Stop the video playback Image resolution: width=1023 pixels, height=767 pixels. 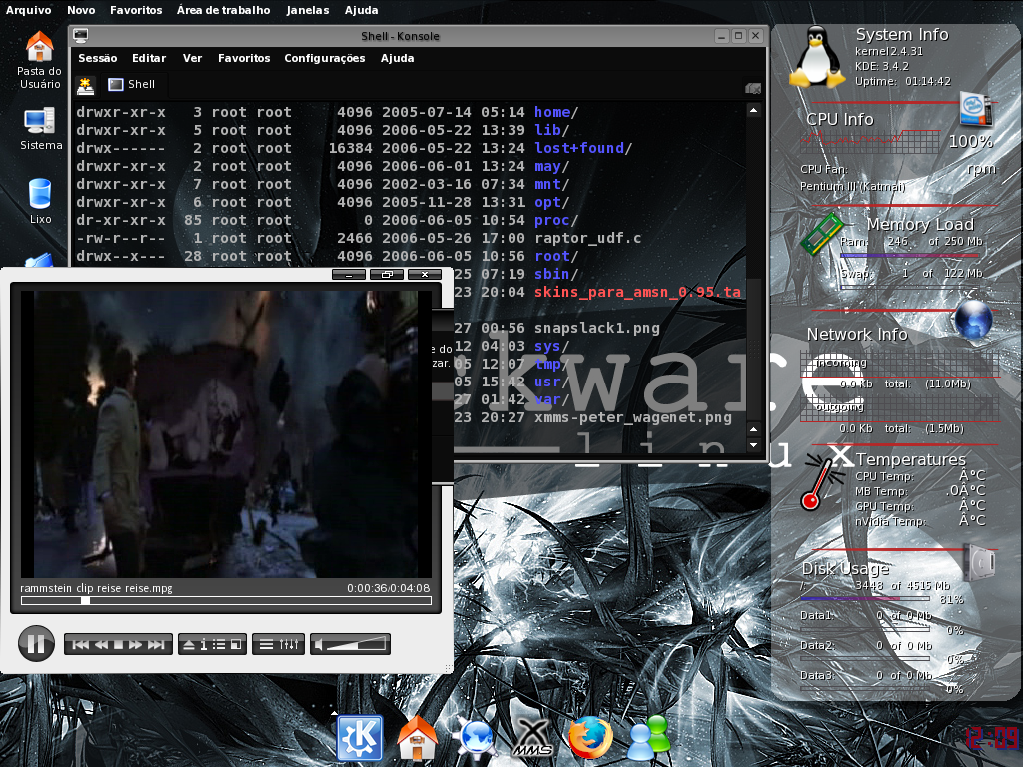pos(118,645)
